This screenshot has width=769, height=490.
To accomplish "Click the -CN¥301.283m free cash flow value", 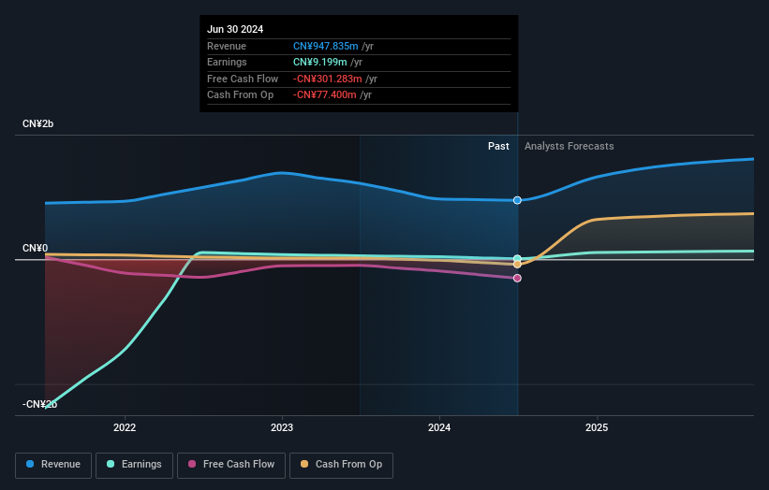I will tap(328, 79).
